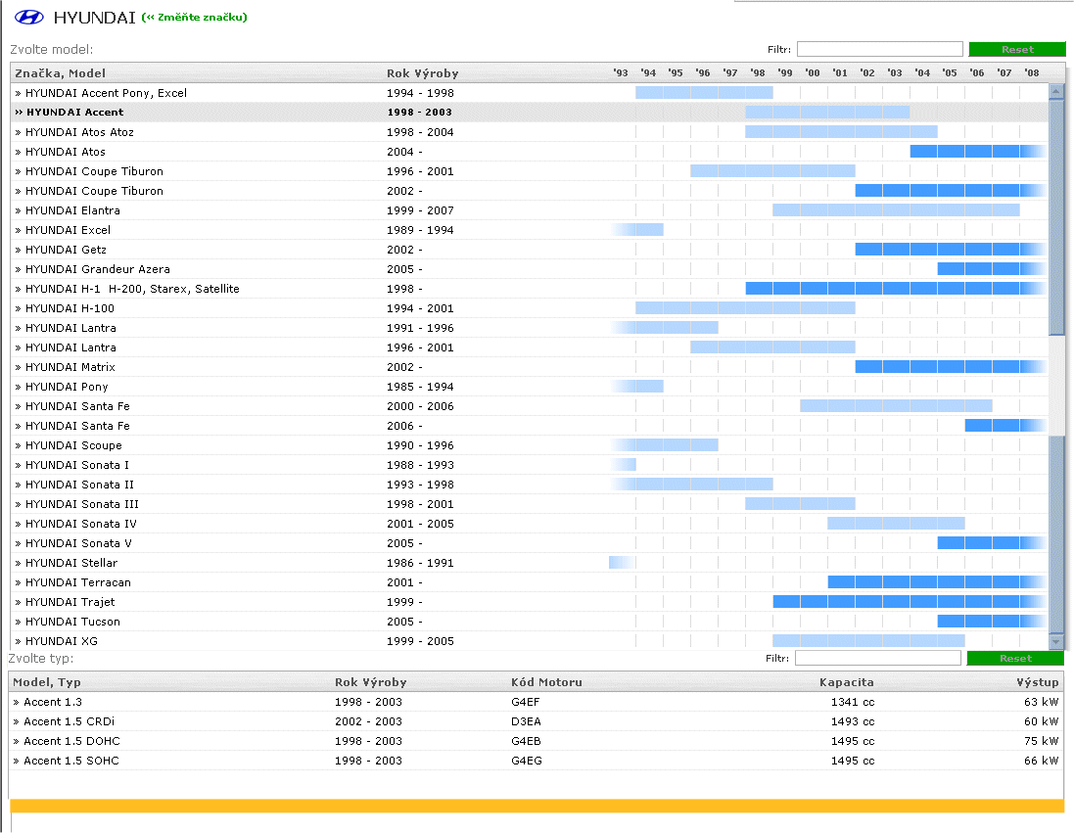Sort types by 'Výstup' column header
Screen dimensions: 1074x833
click(x=1037, y=682)
